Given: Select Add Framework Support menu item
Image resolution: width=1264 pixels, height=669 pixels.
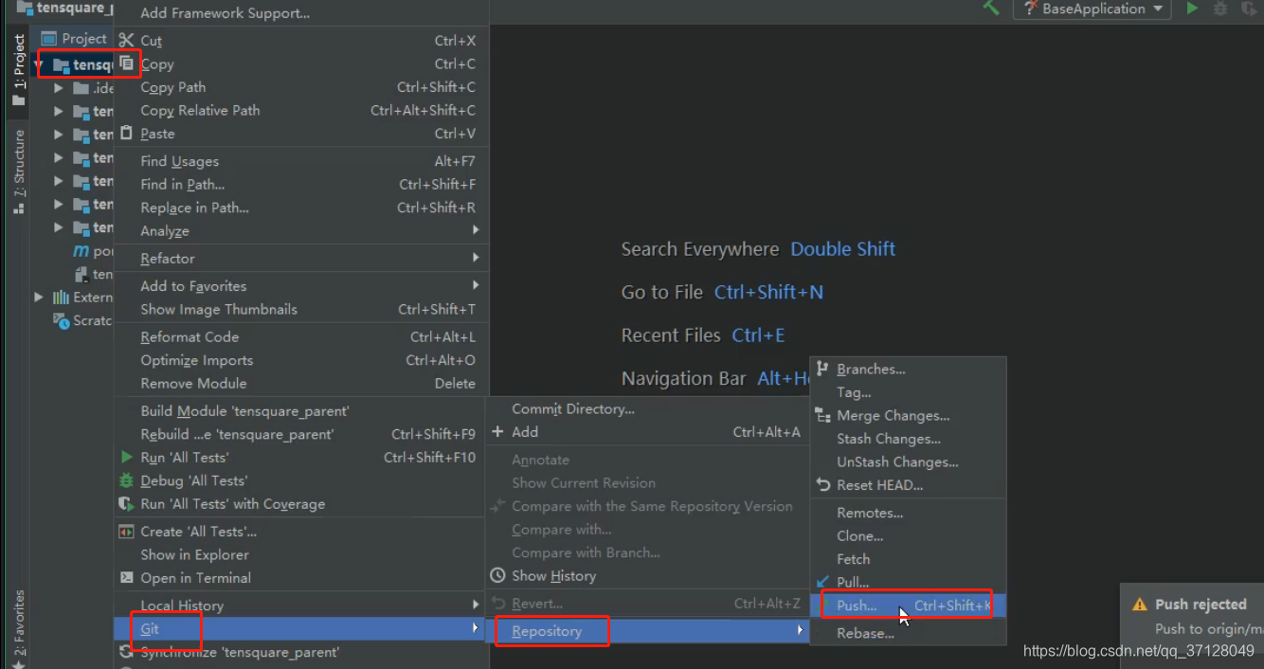Looking at the screenshot, I should 300,13.
